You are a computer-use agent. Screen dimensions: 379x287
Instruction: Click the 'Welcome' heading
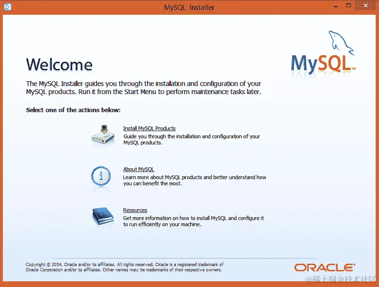pos(59,65)
